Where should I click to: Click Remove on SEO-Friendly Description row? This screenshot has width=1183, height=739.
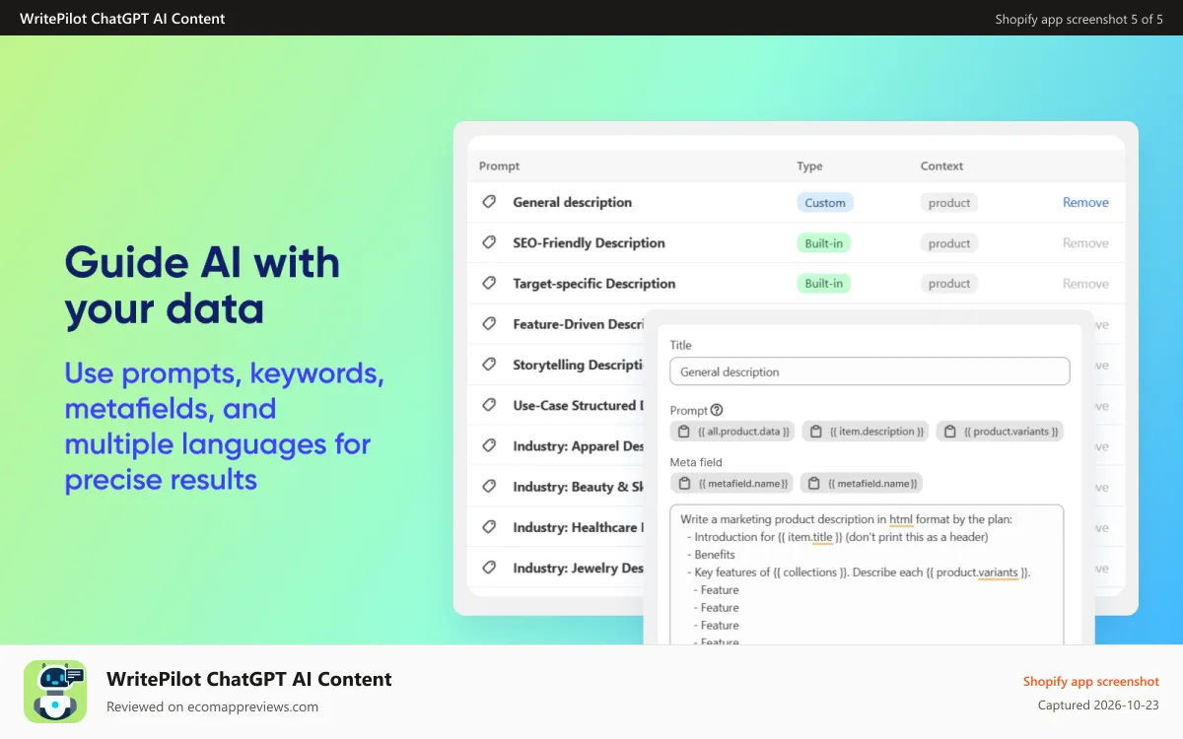coord(1085,242)
